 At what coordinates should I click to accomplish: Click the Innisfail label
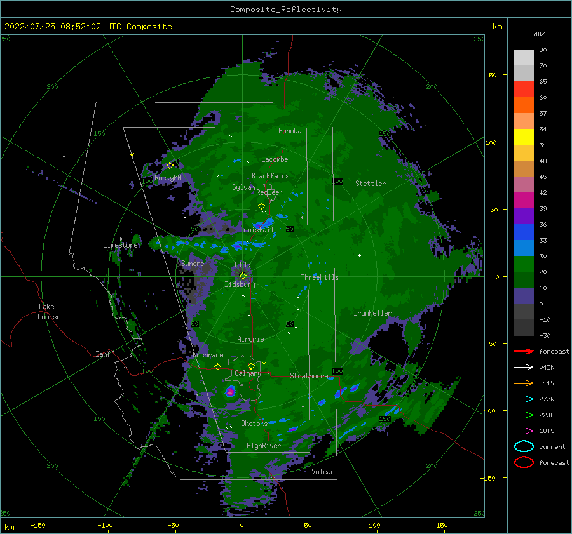257,230
